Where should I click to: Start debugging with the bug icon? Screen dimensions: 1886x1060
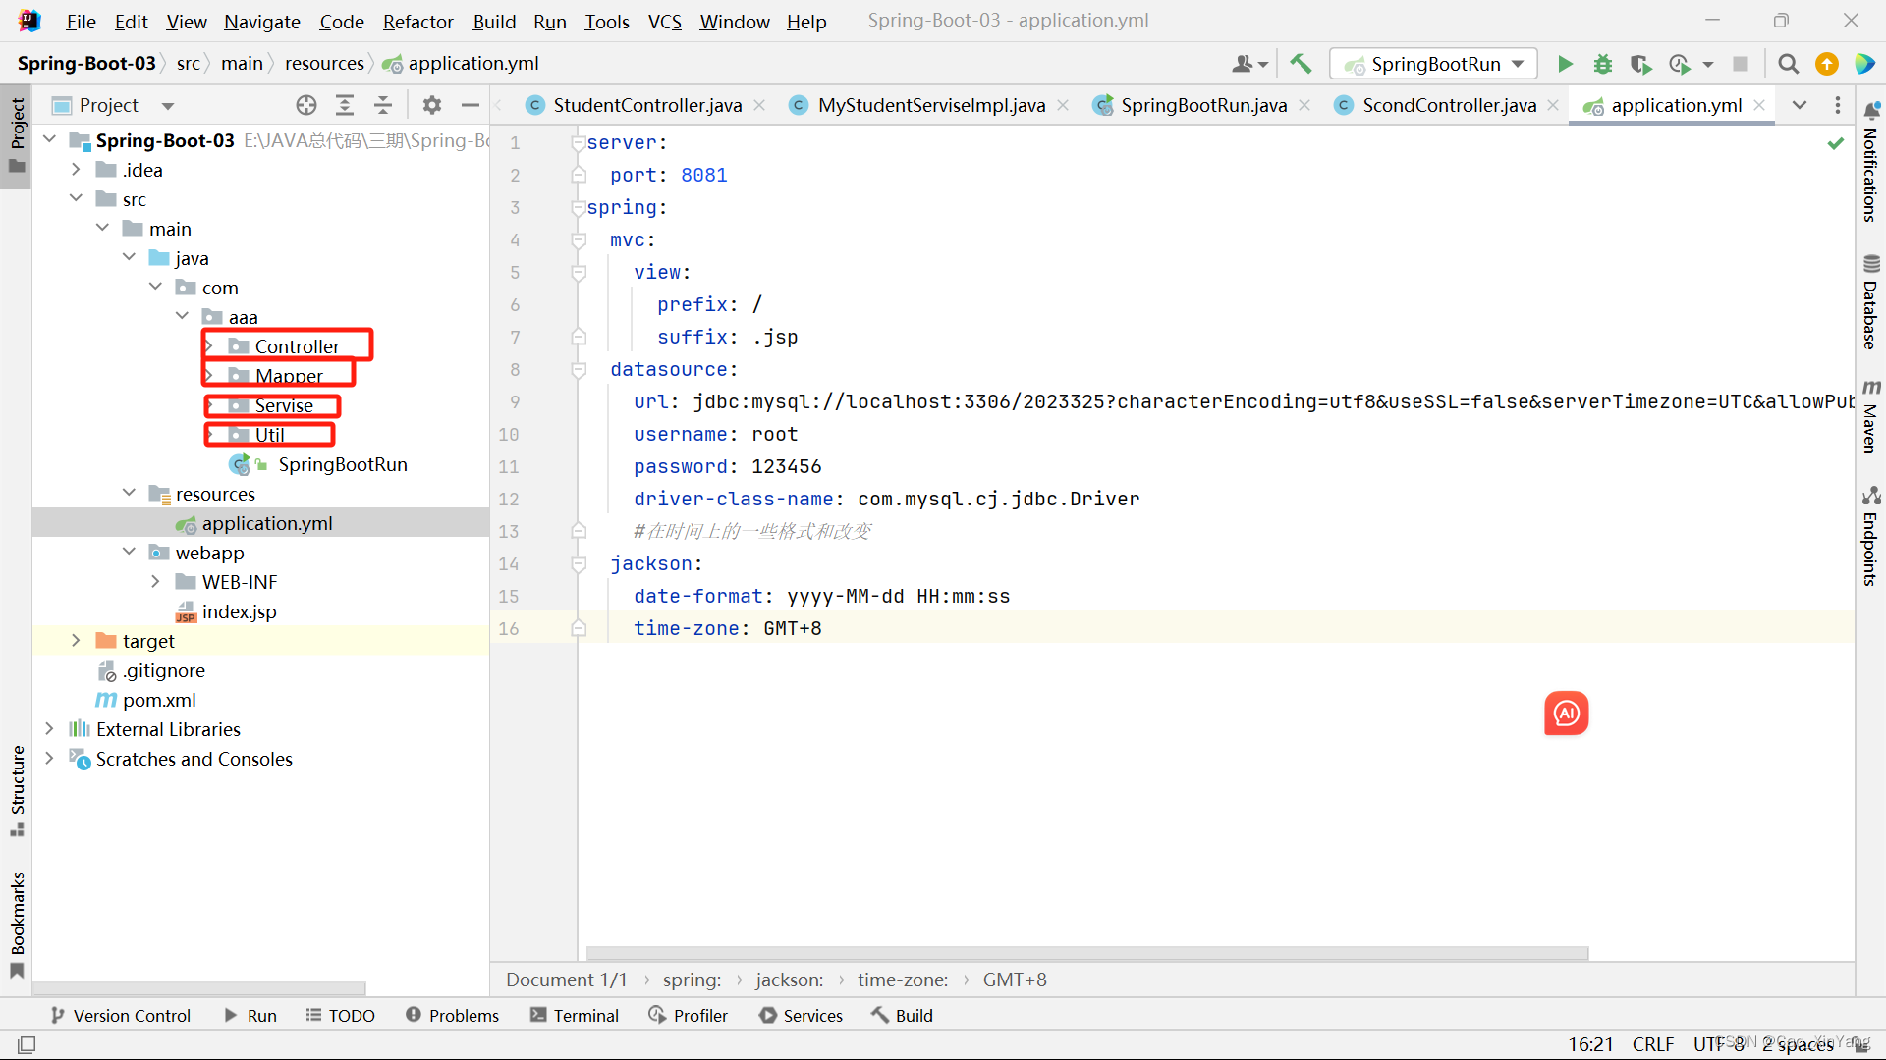pyautogui.click(x=1603, y=64)
